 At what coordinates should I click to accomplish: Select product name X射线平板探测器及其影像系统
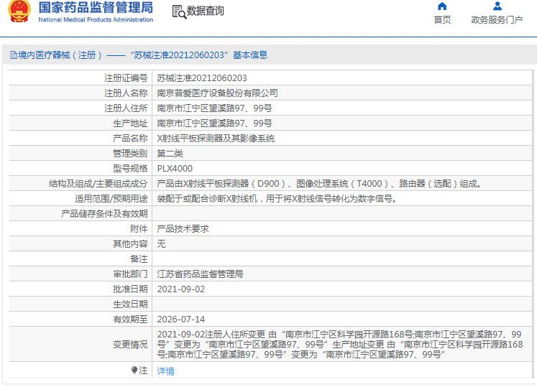216,139
